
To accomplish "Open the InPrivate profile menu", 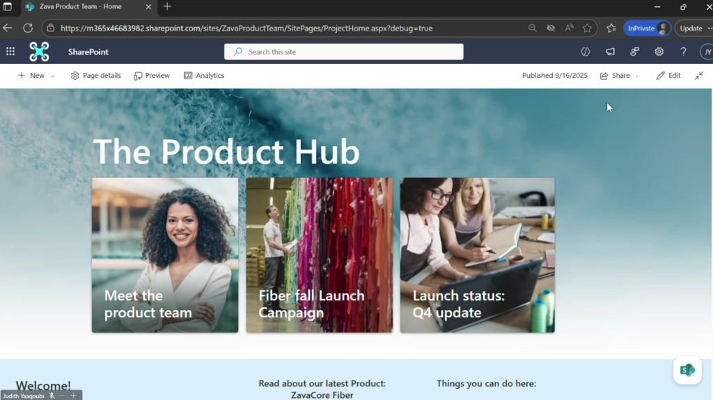I will (x=647, y=29).
